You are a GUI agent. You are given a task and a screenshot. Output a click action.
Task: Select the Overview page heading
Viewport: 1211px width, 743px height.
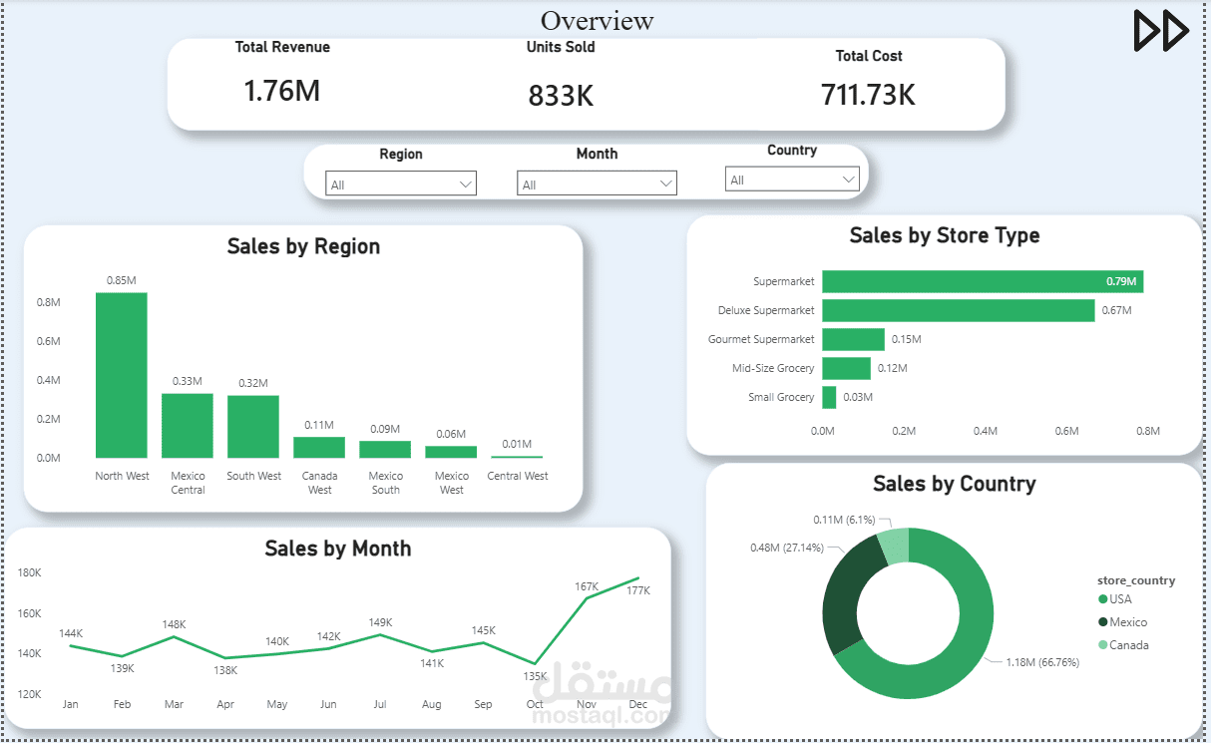pos(598,21)
